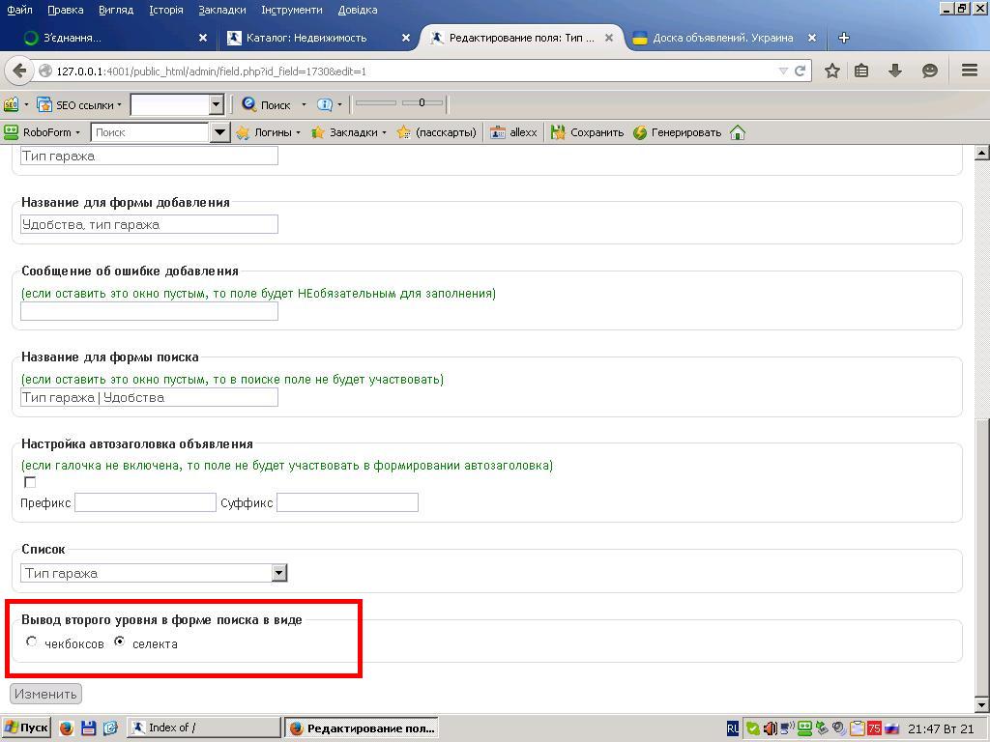
Task: Click the speaker volume tray icon
Action: click(770, 728)
